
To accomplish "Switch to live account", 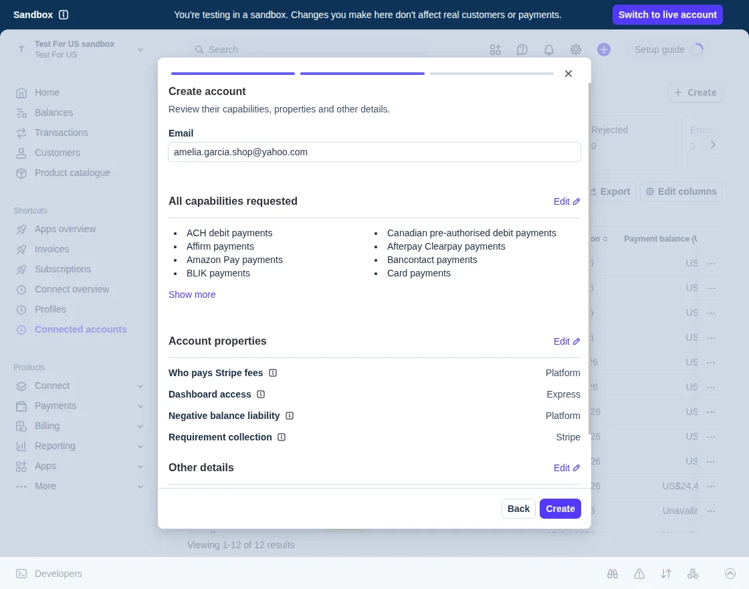I will point(667,15).
